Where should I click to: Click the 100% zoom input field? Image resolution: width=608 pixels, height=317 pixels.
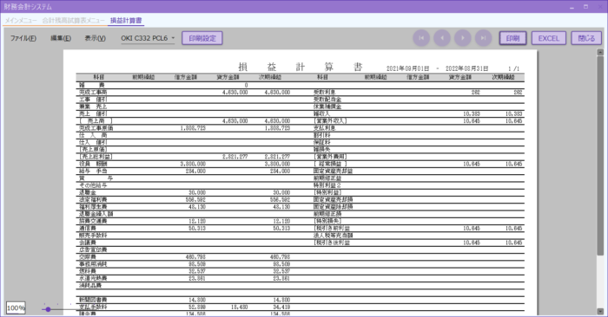[16, 308]
